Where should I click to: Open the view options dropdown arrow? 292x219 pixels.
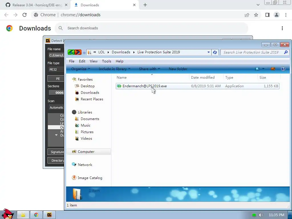tap(263, 69)
